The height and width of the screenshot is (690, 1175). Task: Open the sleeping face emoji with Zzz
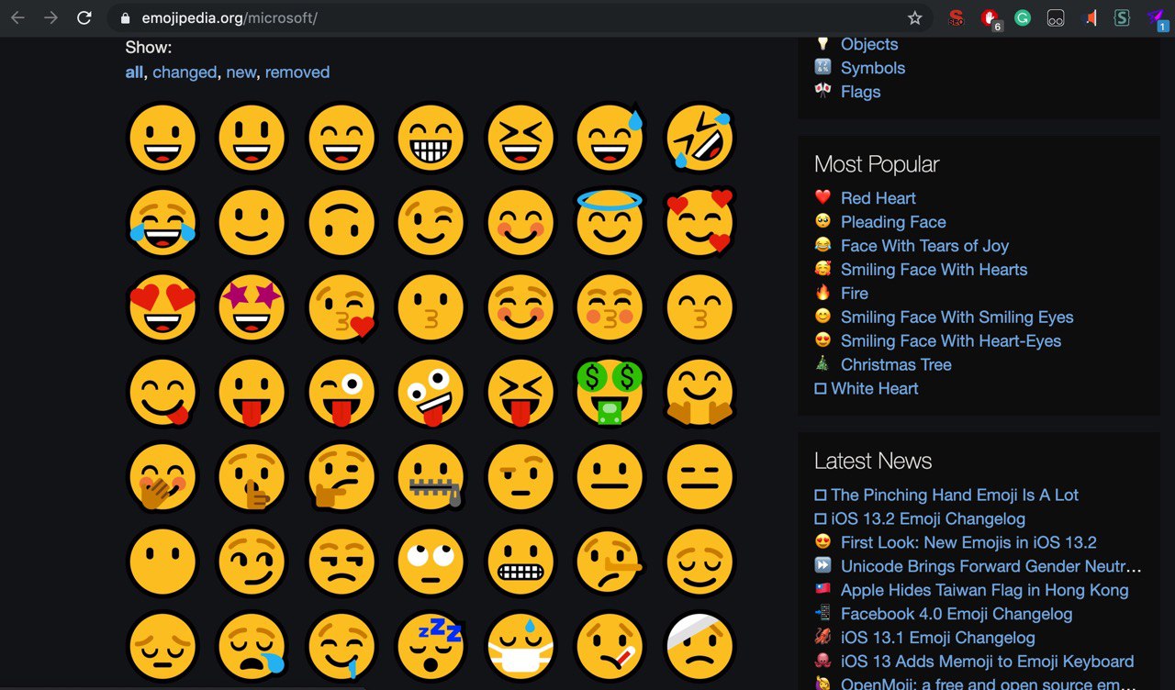point(431,646)
